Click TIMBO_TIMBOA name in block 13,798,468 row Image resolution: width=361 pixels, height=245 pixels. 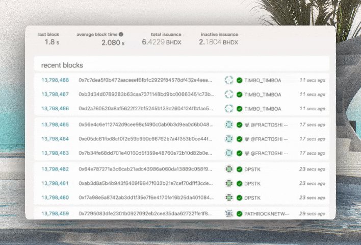pyautogui.click(x=263, y=81)
